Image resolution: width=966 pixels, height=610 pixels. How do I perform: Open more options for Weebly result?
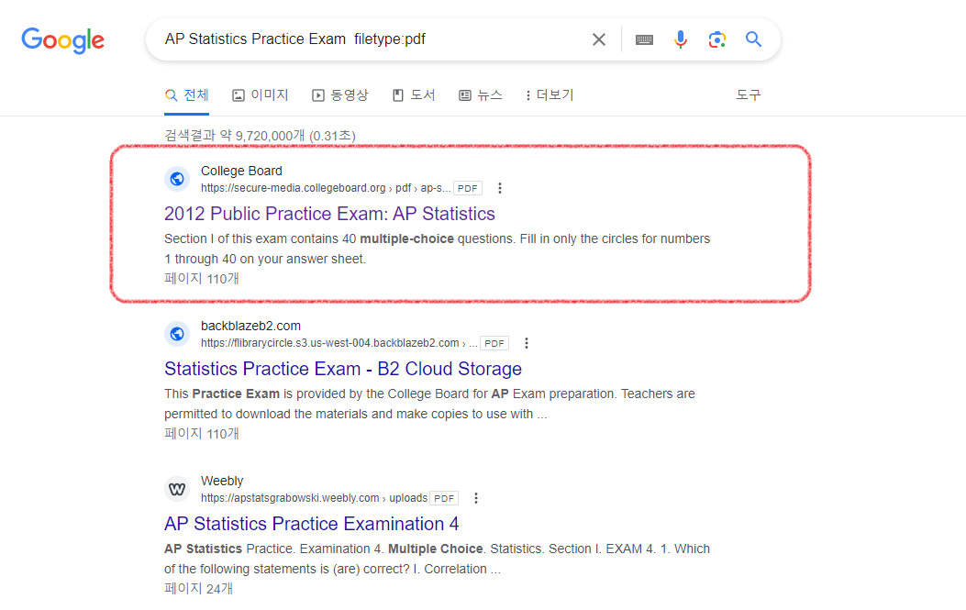[475, 498]
